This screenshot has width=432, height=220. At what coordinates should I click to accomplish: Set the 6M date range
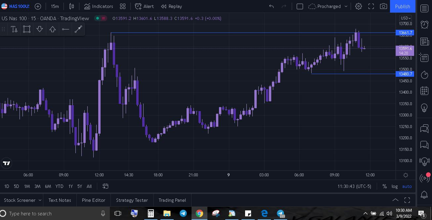[48, 186]
